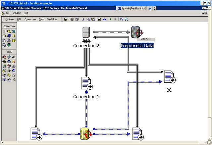Click the Task palette header
The width and height of the screenshot is (212, 145).
(9, 52)
